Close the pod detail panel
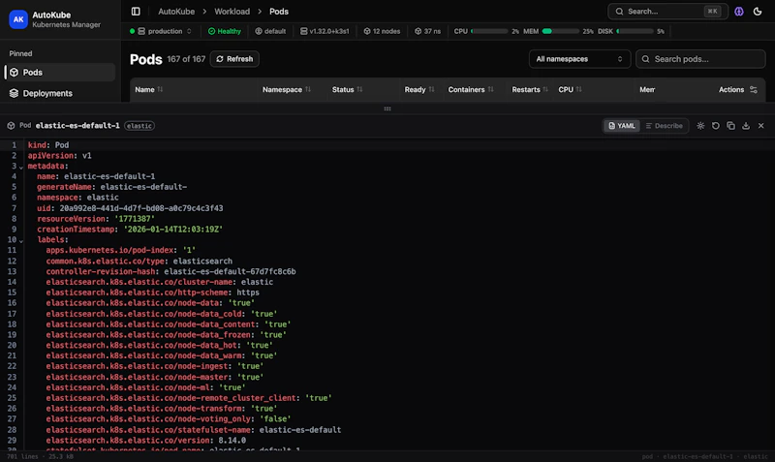This screenshot has width=775, height=462. 761,126
